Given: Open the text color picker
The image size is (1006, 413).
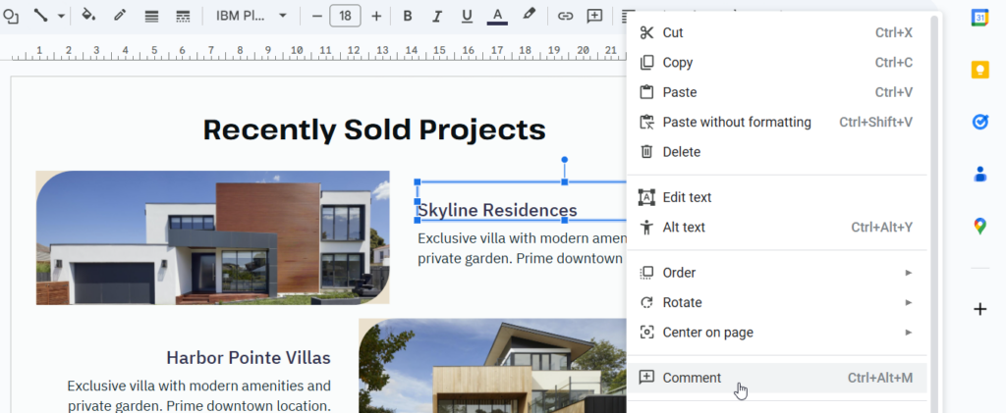Looking at the screenshot, I should (x=497, y=16).
